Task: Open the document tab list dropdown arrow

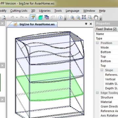Action: coord(86,24)
